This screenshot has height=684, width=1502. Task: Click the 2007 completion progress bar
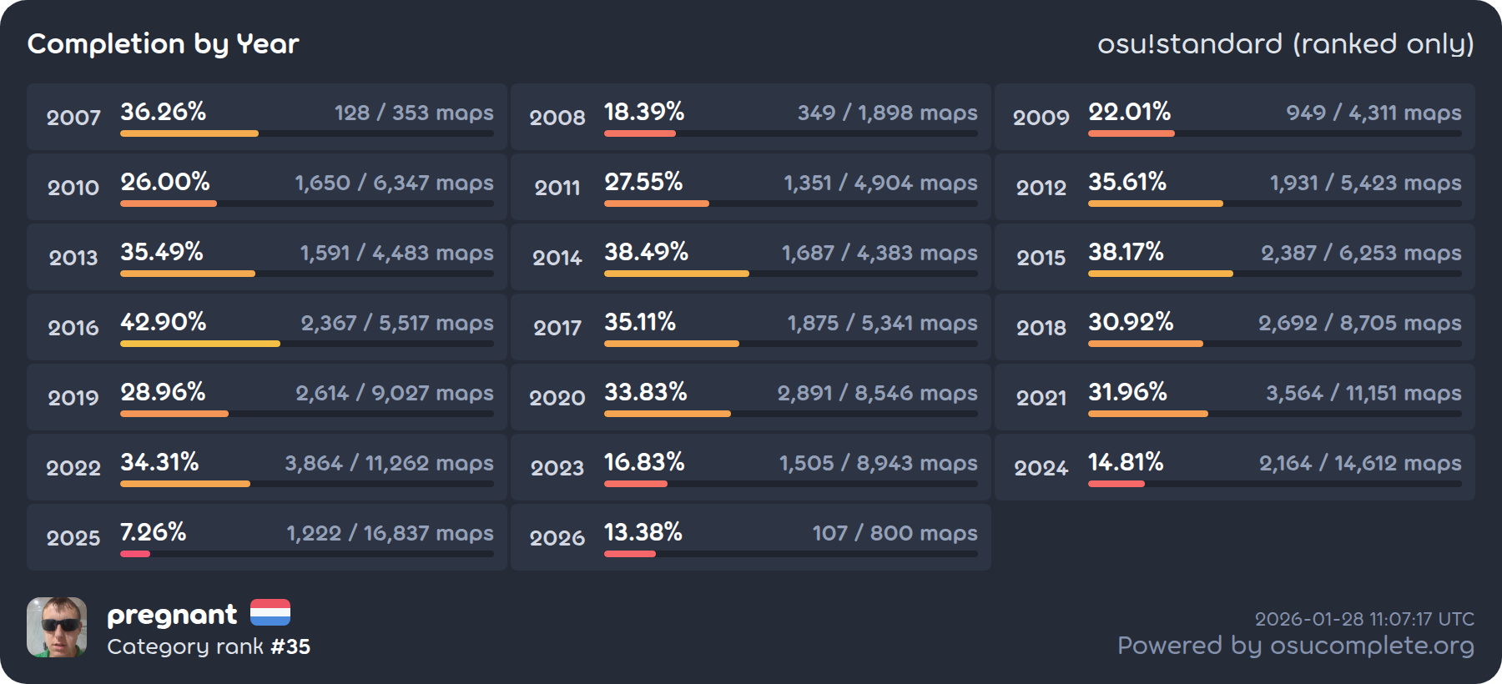pos(306,133)
